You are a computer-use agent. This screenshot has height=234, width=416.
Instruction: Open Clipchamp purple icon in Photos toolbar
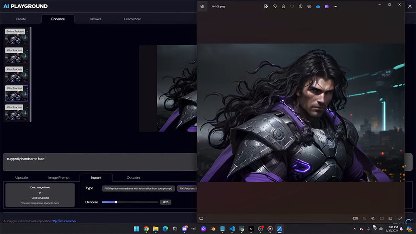[327, 6]
